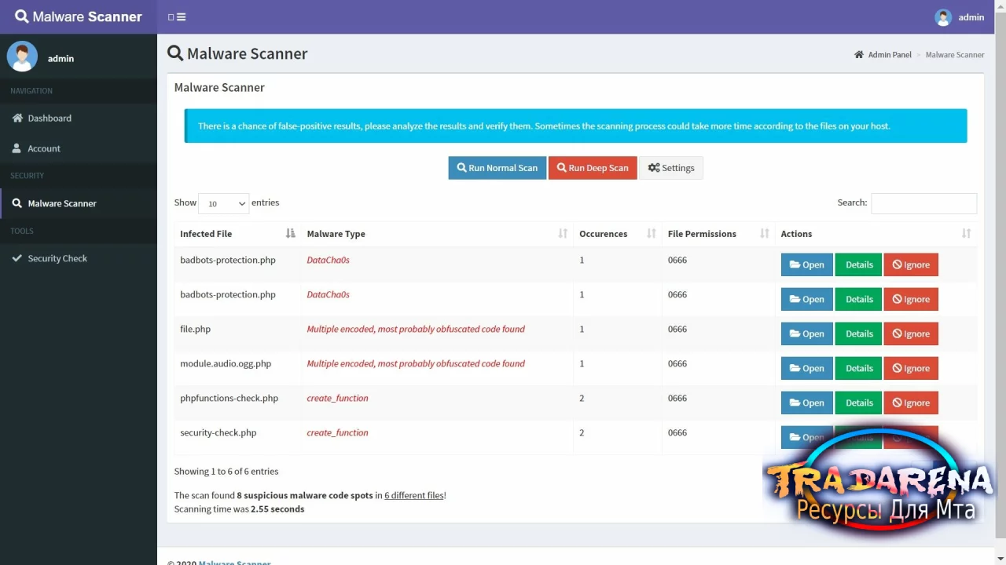Click the DataCha0s type in first row
Image resolution: width=1006 pixels, height=565 pixels.
coord(329,260)
